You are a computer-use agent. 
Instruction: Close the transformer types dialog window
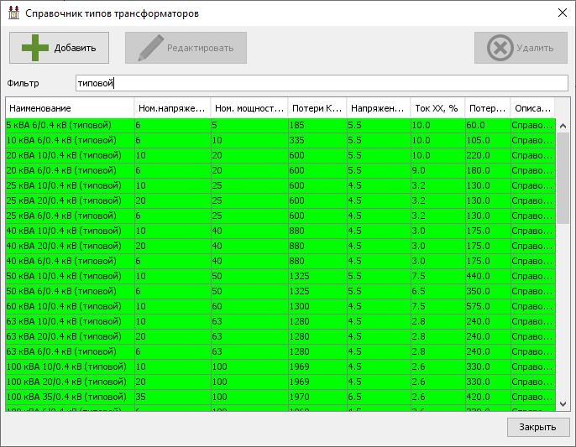tap(562, 13)
